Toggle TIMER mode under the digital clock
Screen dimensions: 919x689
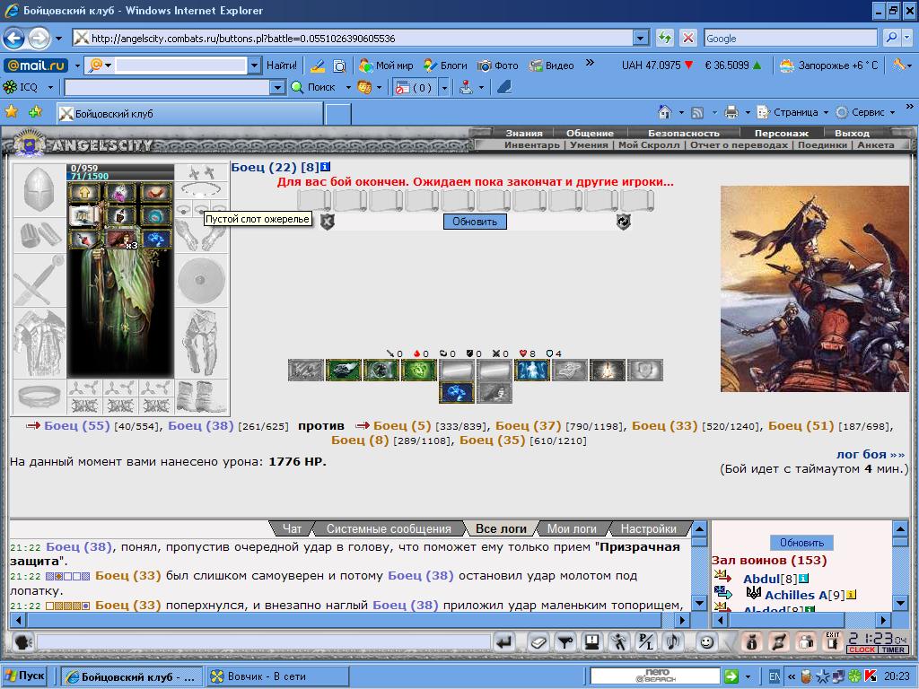(x=893, y=650)
